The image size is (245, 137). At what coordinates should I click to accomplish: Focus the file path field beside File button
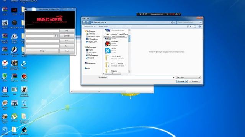click(x=42, y=31)
